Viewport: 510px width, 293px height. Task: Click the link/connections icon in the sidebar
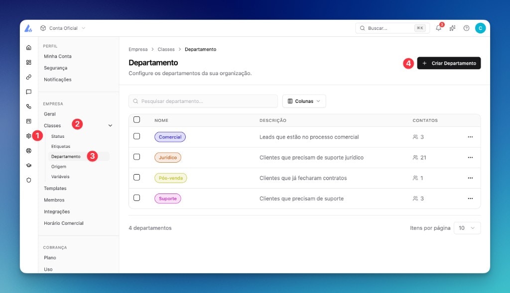pos(28,76)
